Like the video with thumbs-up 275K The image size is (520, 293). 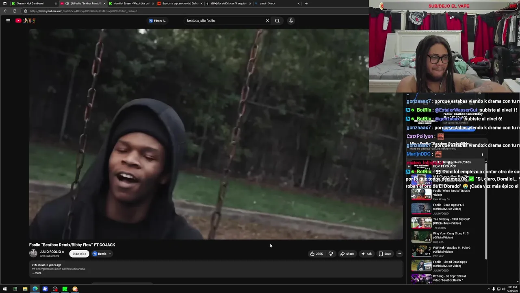coord(316,254)
